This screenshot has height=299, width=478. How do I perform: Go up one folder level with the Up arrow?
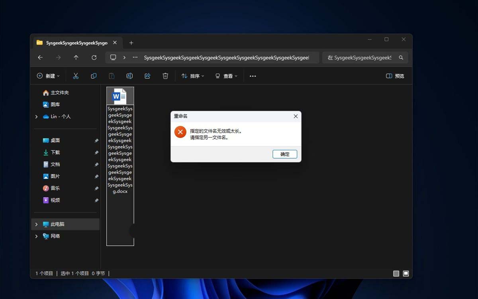click(x=76, y=57)
